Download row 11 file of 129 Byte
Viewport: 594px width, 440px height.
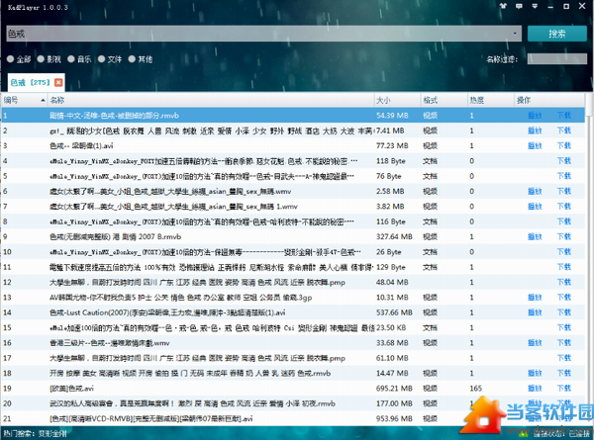tap(564, 267)
